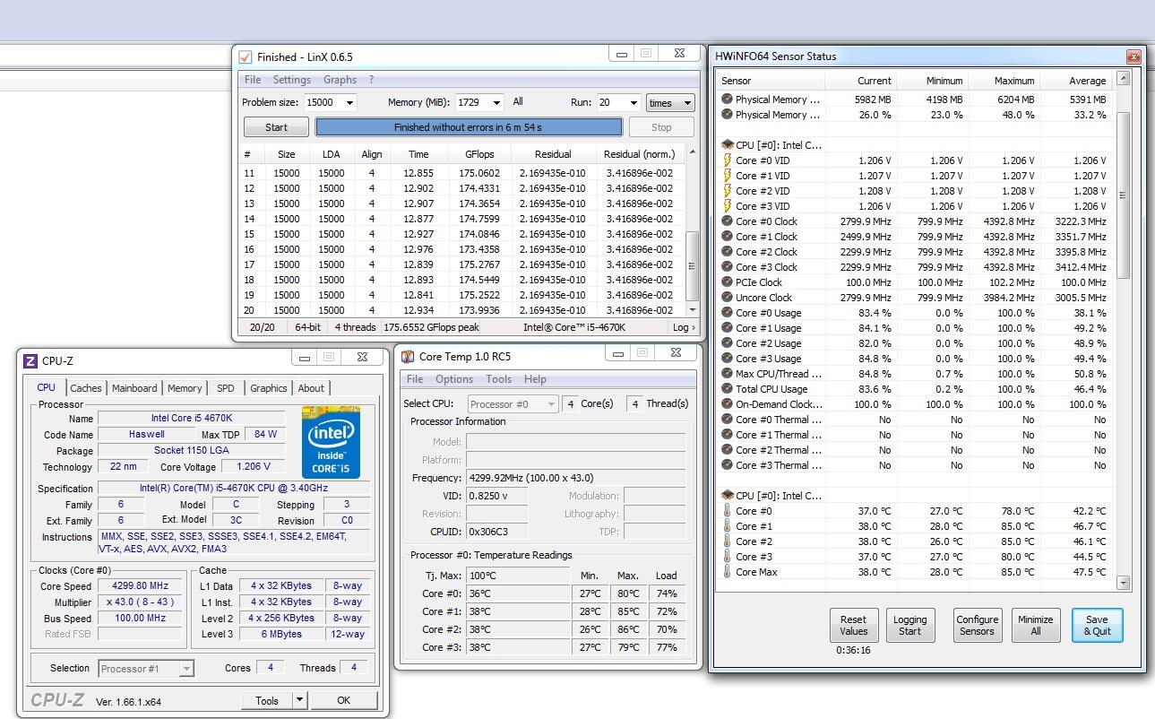Click LinX result row 20 in the table
The width and height of the screenshot is (1155, 719).
pos(463,310)
